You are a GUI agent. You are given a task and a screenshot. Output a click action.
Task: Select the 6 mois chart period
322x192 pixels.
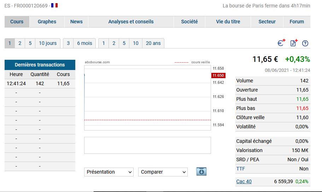point(84,43)
